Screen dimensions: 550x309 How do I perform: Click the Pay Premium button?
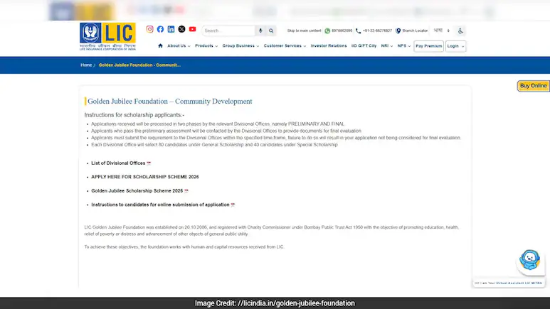(x=428, y=46)
